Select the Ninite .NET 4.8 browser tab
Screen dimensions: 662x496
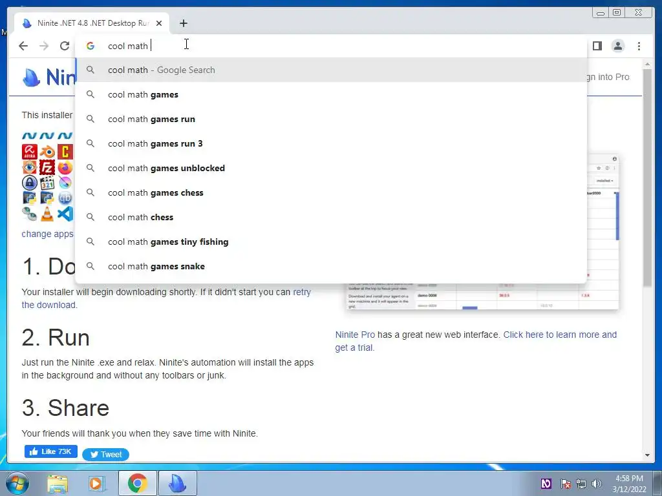[92, 23]
